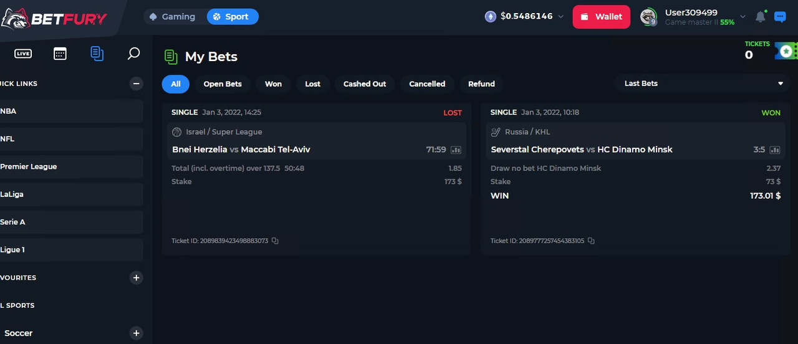Click the 2.37 odds value
The height and width of the screenshot is (344, 798).
774,168
